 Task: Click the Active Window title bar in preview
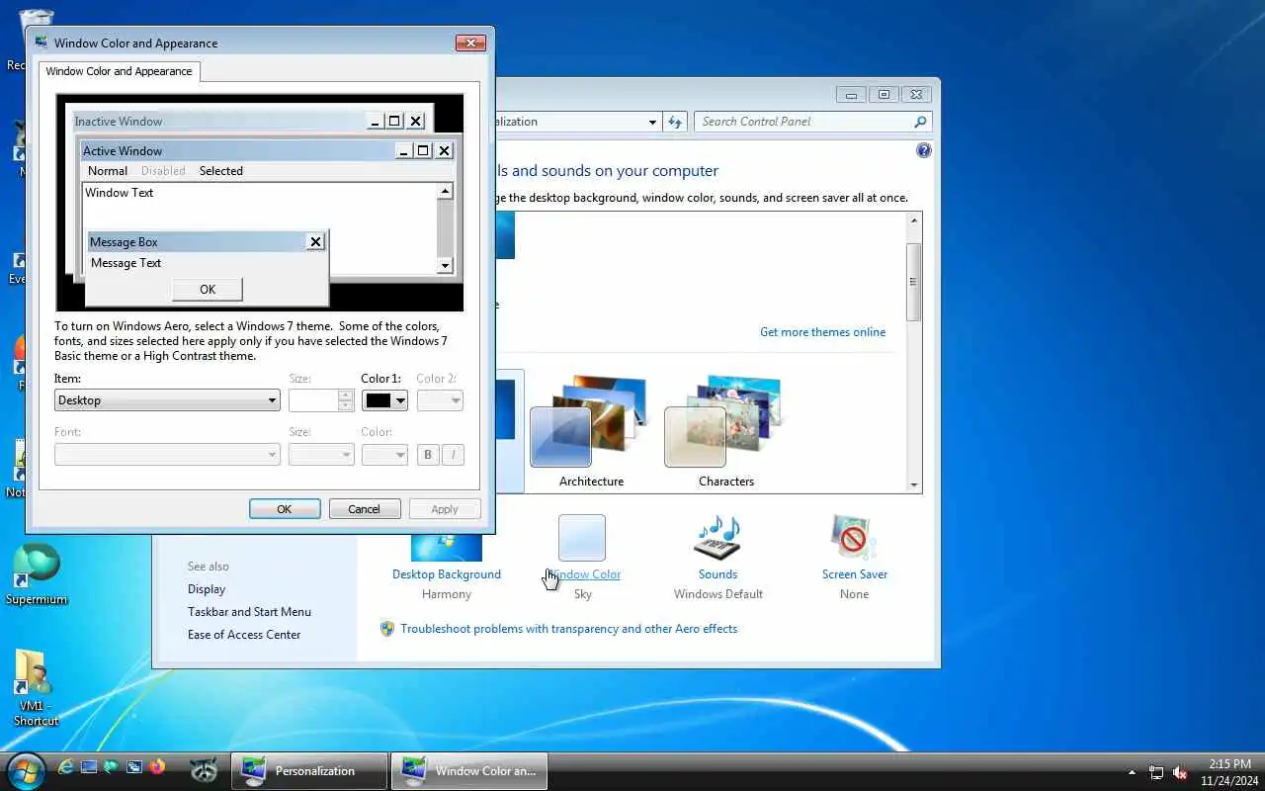tap(237, 150)
